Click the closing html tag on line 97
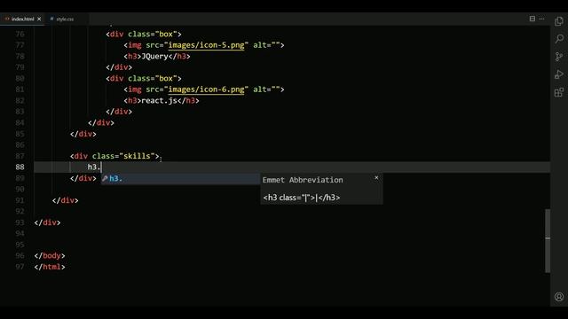Image resolution: width=568 pixels, height=319 pixels. pos(50,267)
